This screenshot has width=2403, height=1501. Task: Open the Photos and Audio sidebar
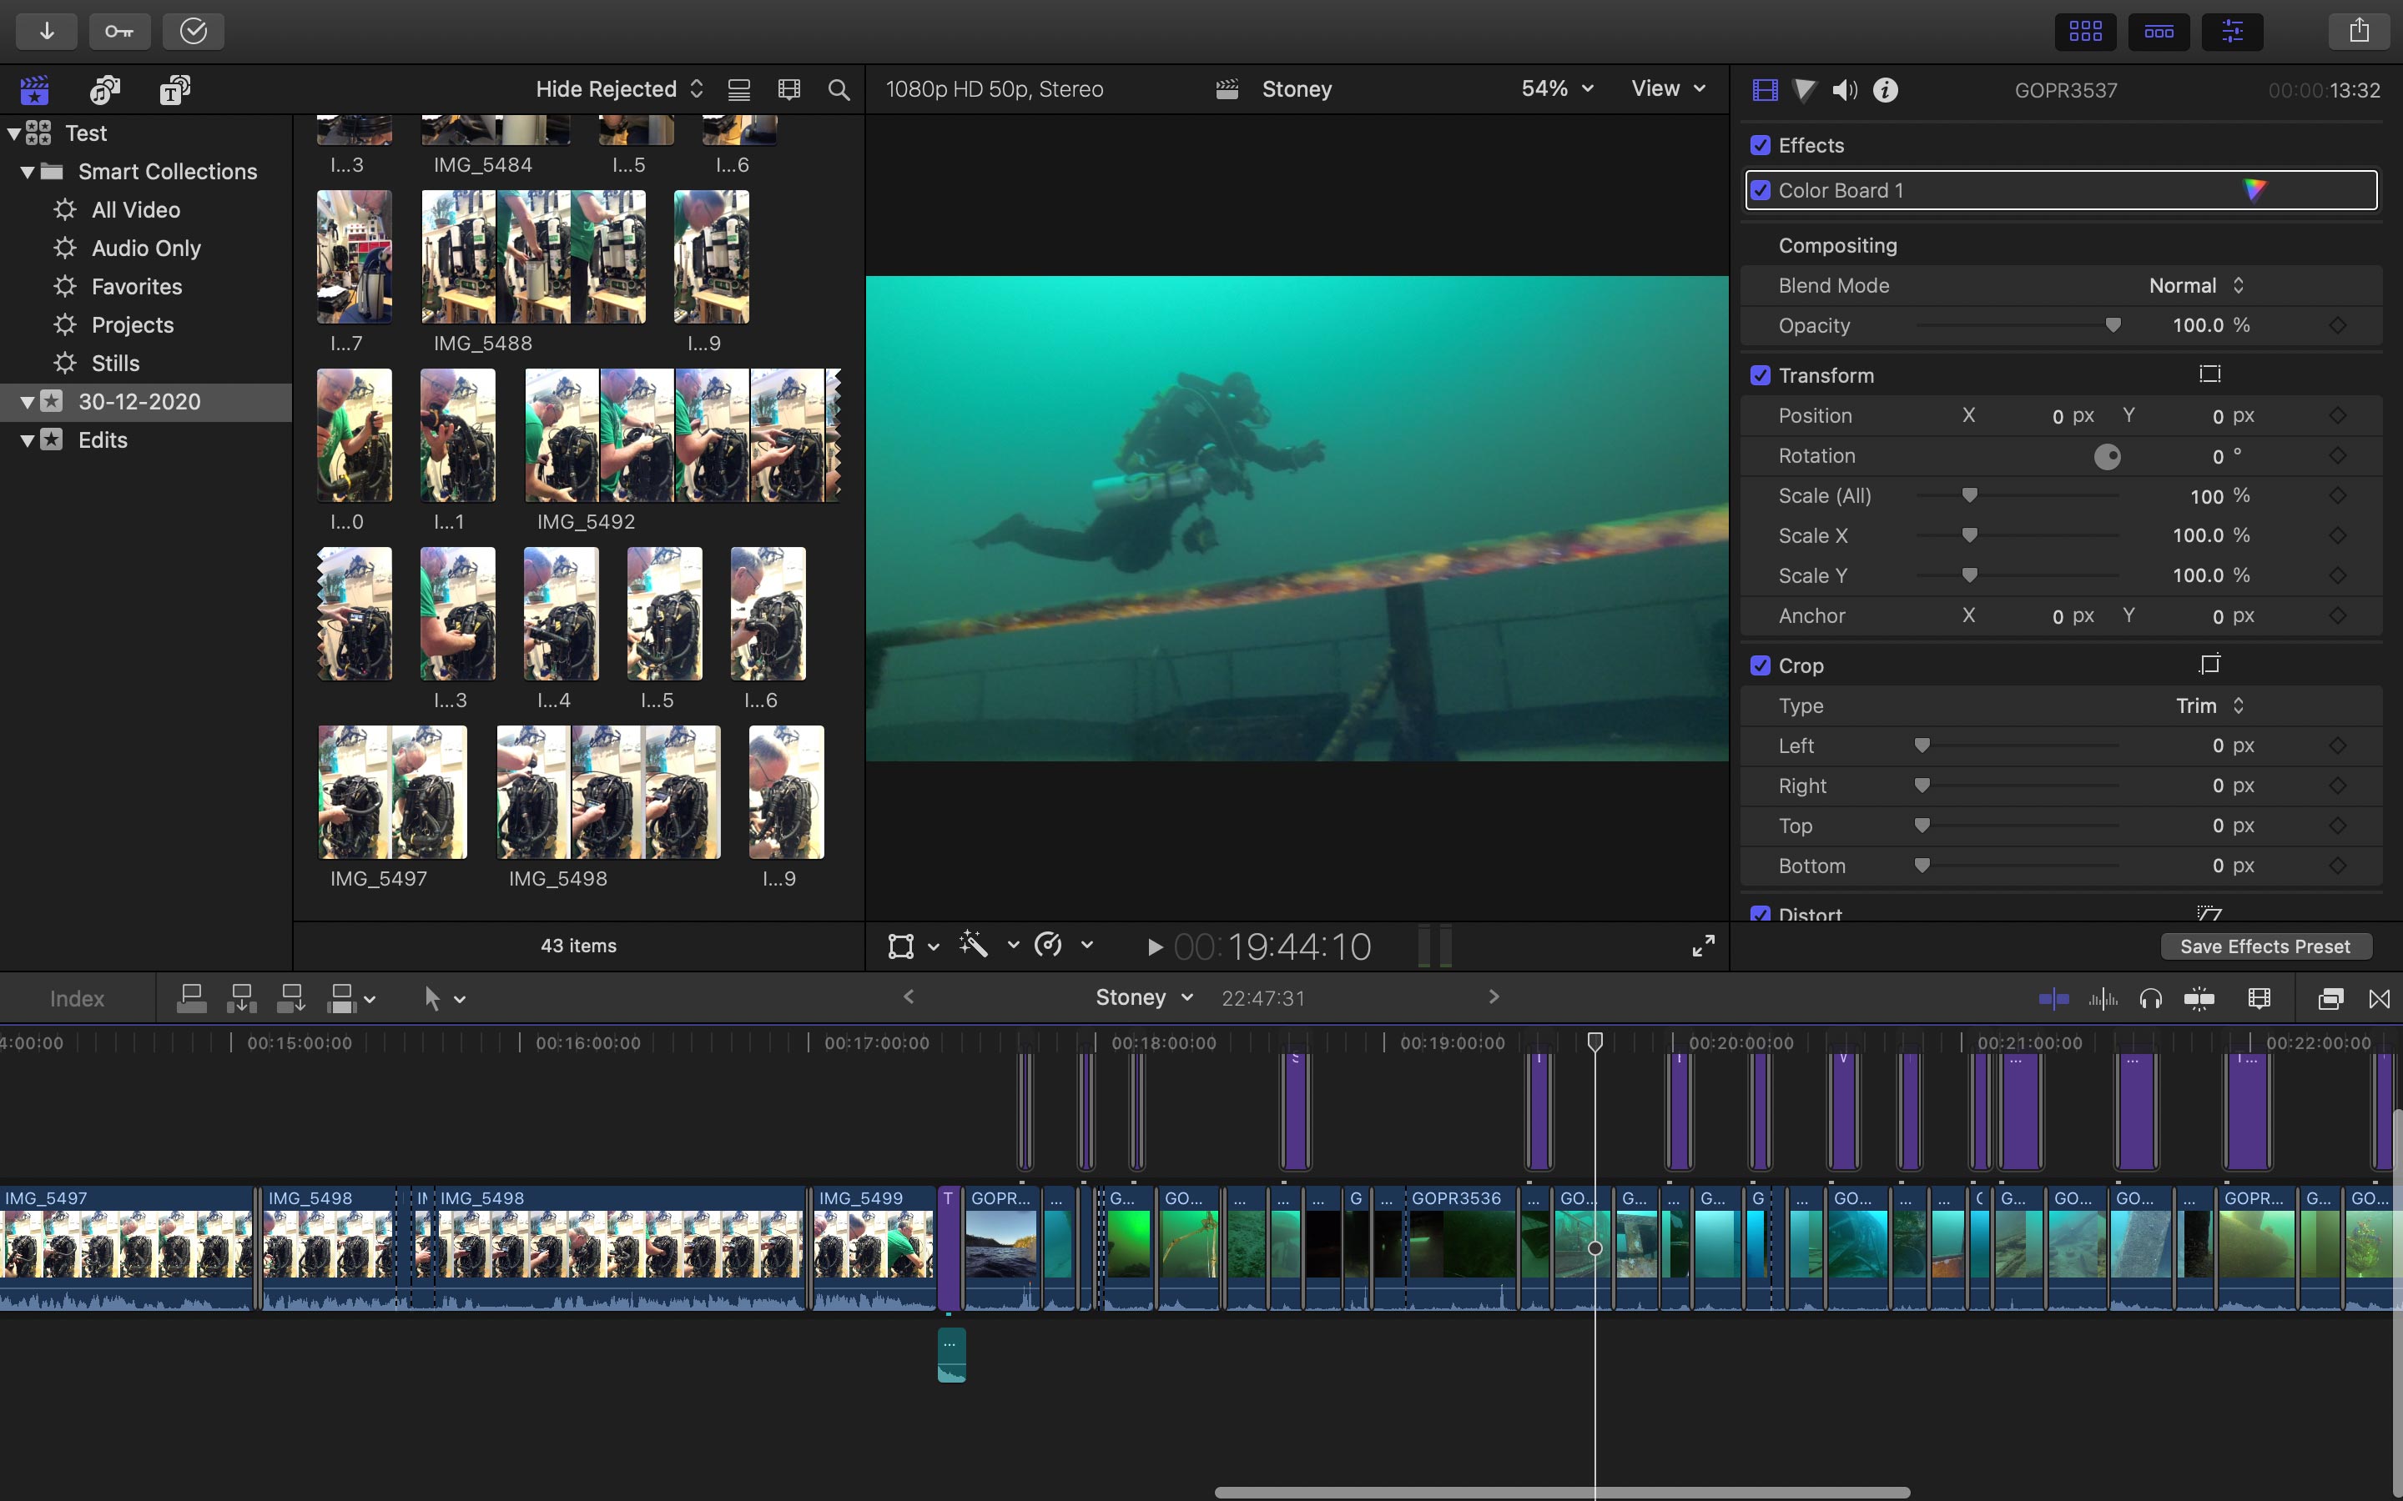coord(104,89)
